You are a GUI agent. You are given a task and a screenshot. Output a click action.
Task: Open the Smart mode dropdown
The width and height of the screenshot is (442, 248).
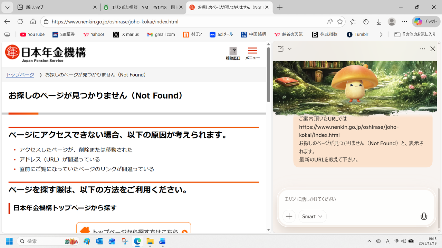313,216
